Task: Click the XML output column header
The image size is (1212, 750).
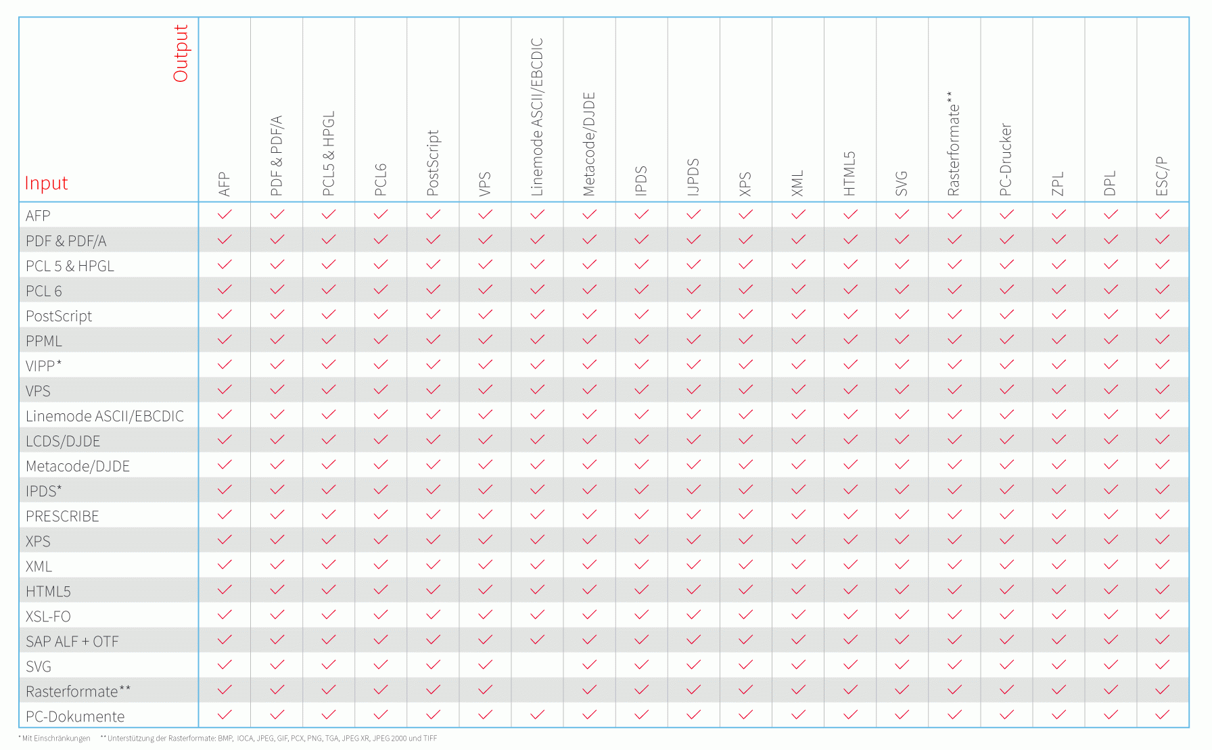Action: (798, 183)
